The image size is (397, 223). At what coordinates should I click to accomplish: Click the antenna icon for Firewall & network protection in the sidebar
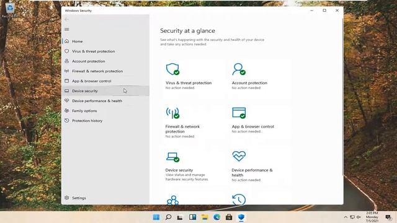pos(67,71)
